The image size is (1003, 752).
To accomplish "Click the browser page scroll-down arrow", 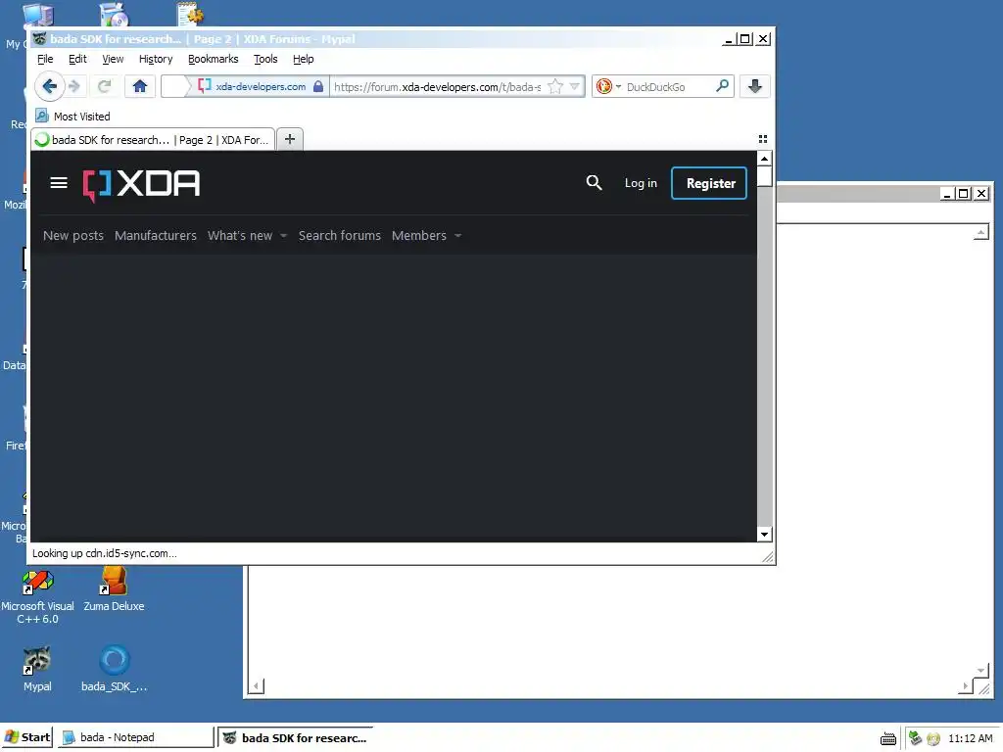I will point(764,534).
